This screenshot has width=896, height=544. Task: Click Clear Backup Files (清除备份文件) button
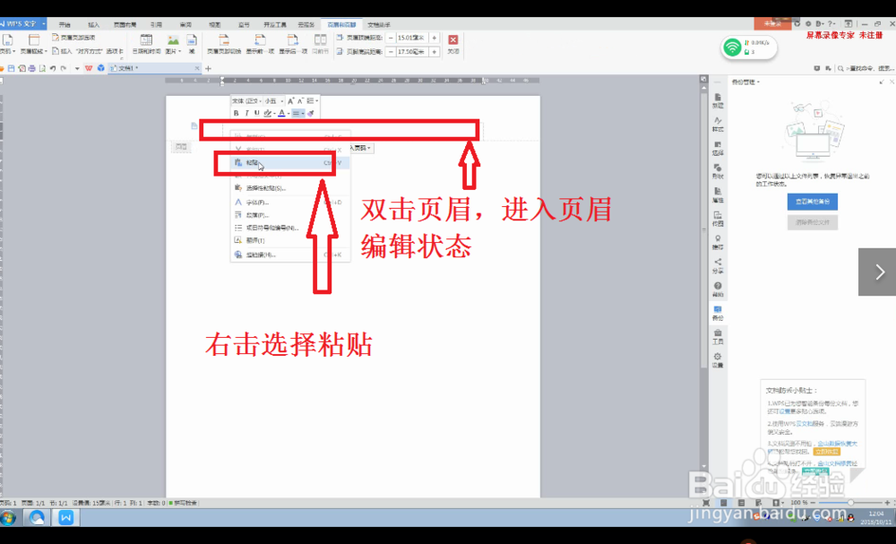tap(813, 221)
